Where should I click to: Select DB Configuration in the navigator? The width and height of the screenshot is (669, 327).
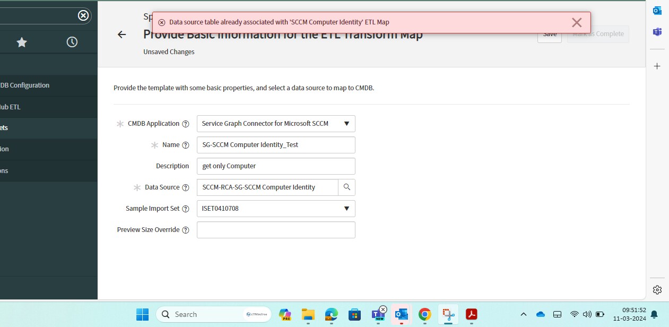click(49, 85)
